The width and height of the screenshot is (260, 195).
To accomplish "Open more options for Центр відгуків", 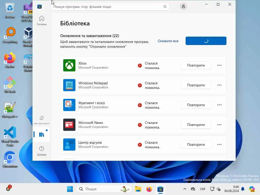I will coord(219,144).
